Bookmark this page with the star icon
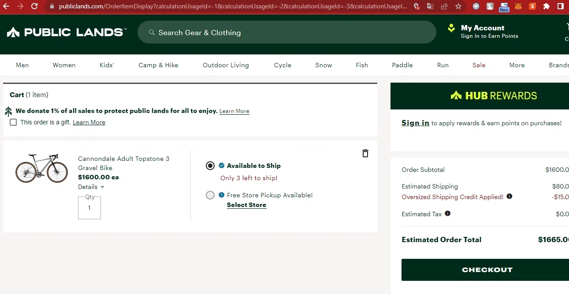The width and height of the screenshot is (569, 294). (x=458, y=7)
